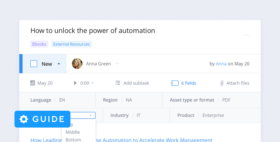Open the three-dot more options menu
Viewport: 280px width, 142px height.
(247, 35)
